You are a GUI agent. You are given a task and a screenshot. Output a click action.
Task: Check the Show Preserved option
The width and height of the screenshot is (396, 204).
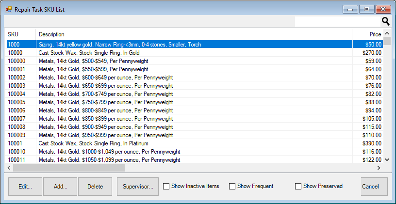(x=298, y=186)
